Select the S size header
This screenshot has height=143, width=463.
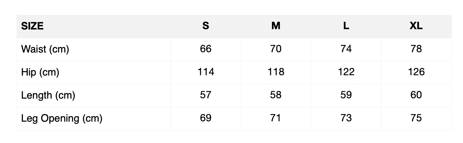[206, 26]
